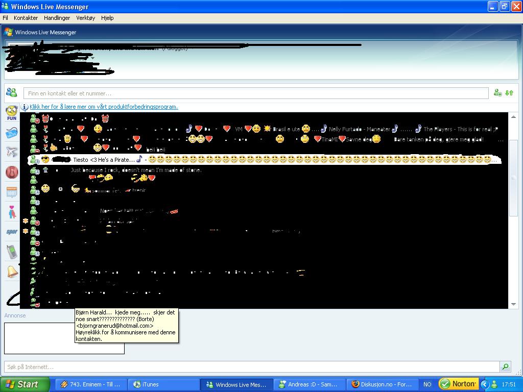This screenshot has height=392, width=523.
Task: Open the Hjelp menu
Action: click(107, 18)
